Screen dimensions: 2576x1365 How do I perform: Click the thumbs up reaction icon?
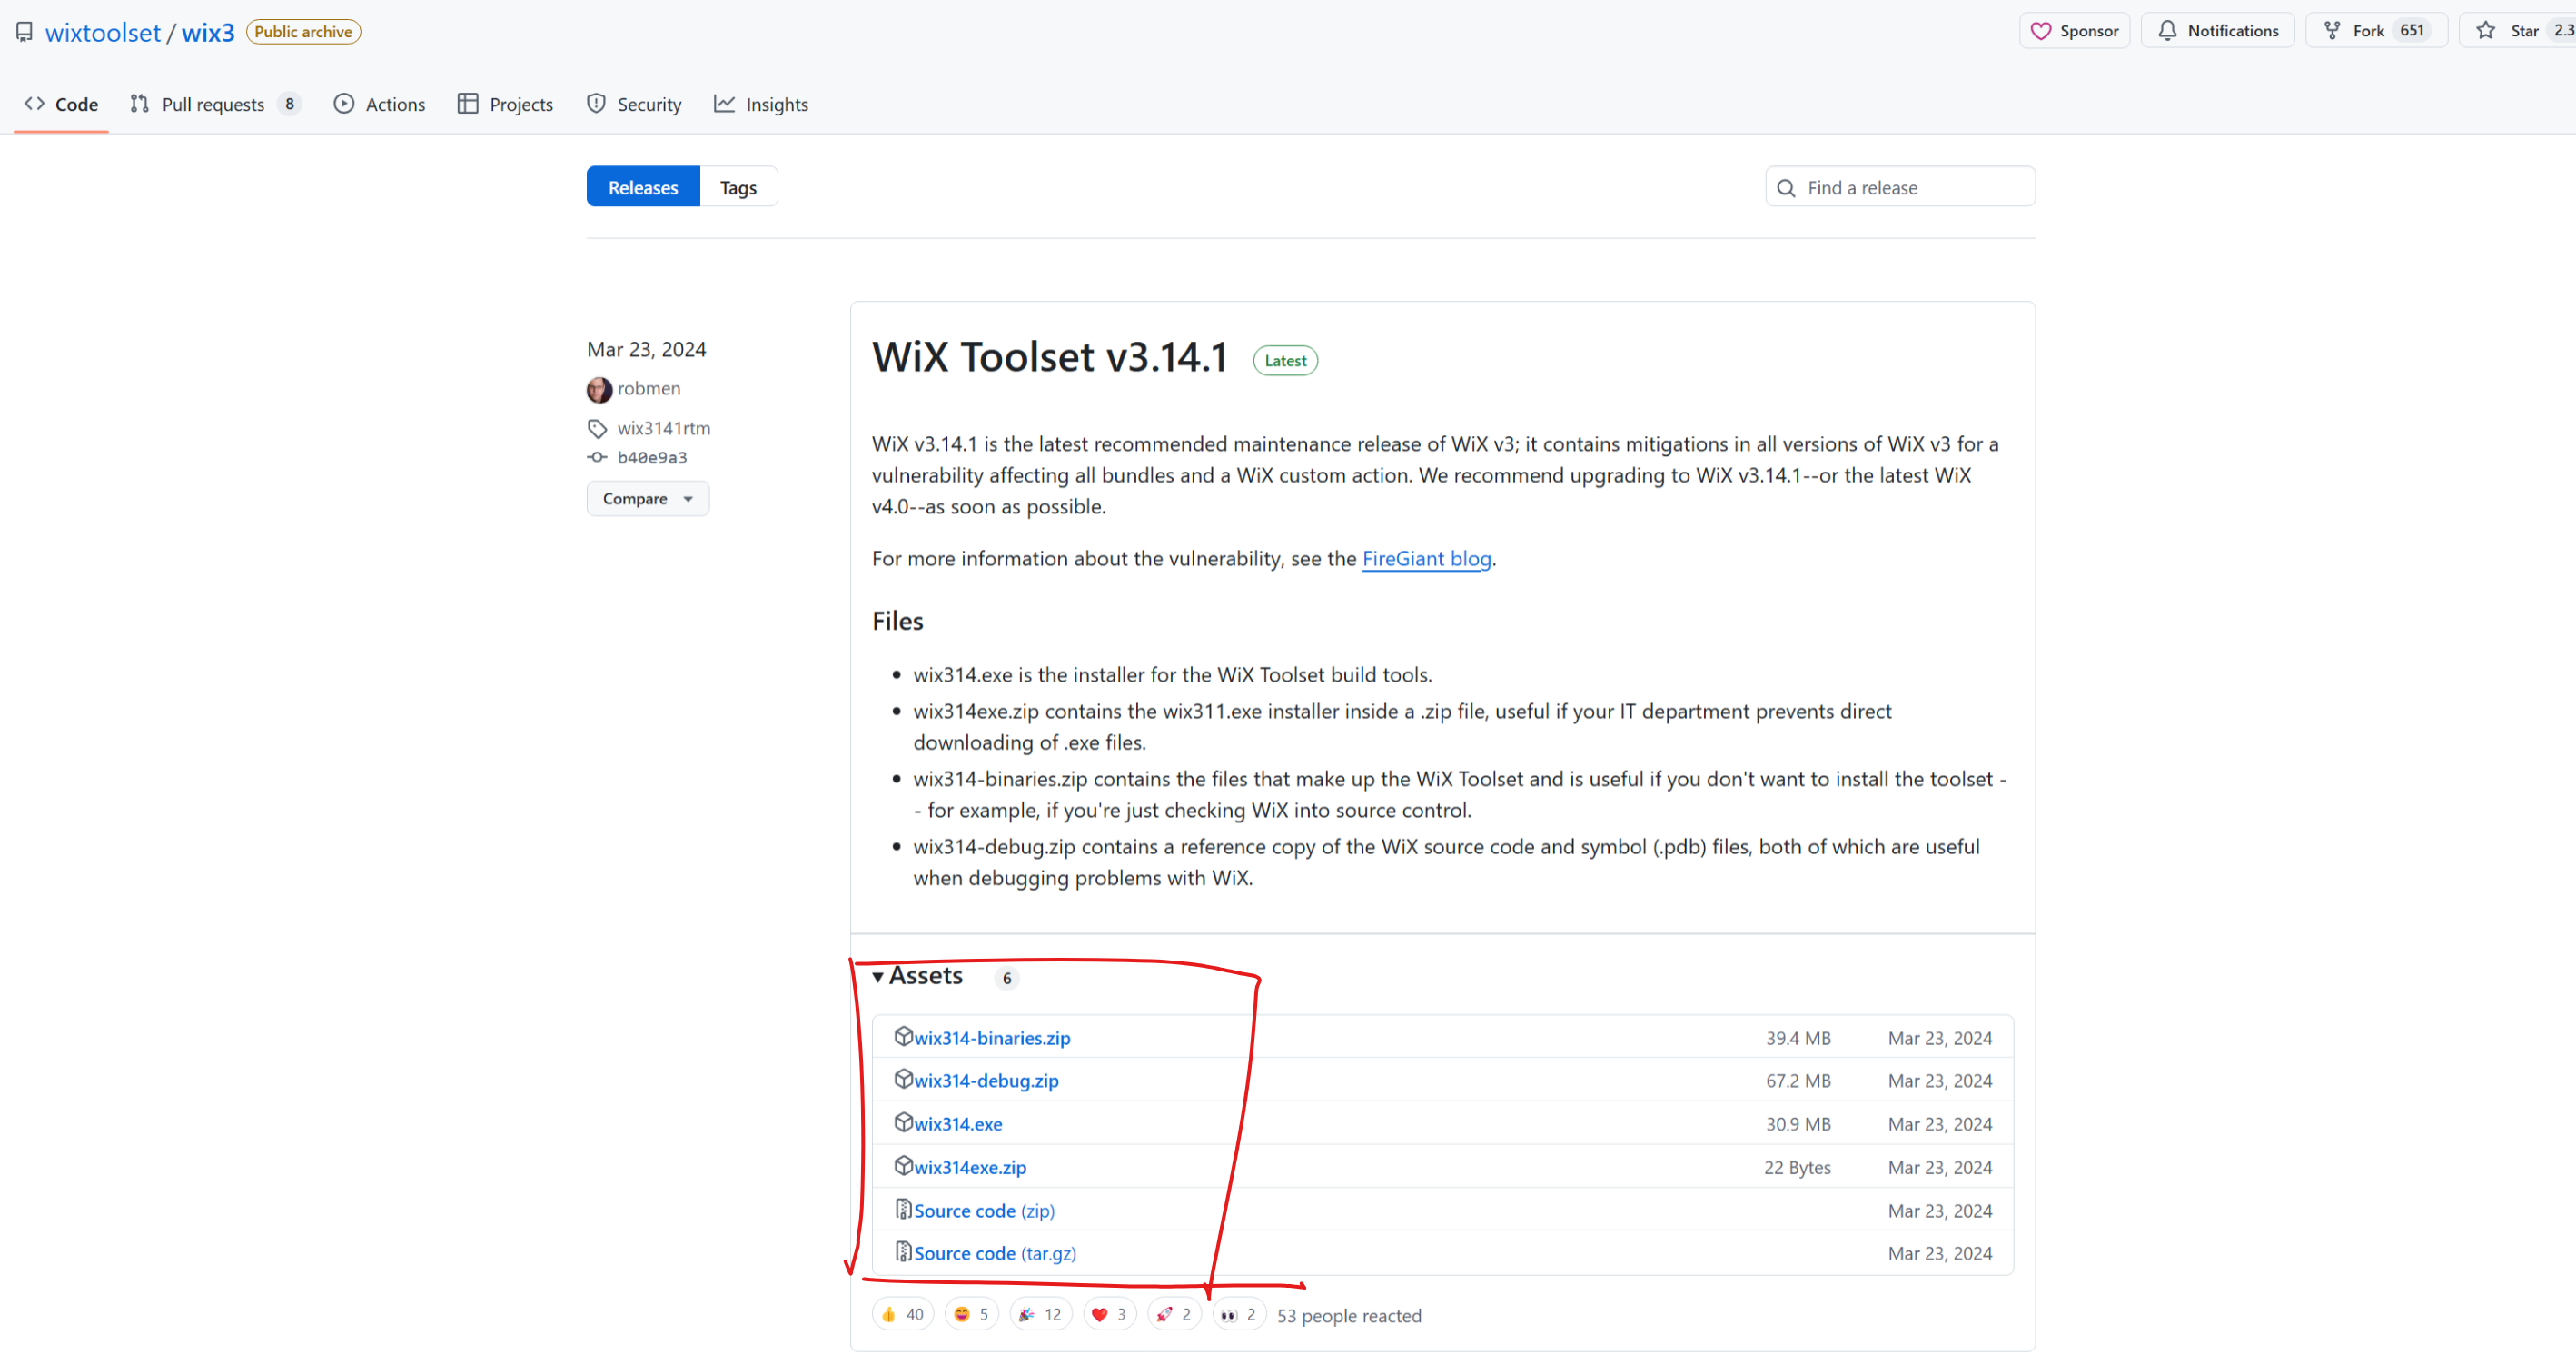[x=889, y=1315]
